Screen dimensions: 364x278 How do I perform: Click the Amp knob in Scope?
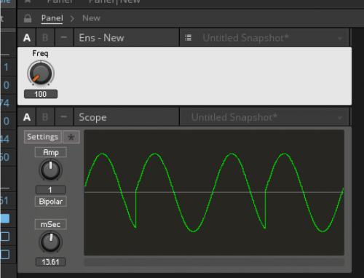pos(50,170)
